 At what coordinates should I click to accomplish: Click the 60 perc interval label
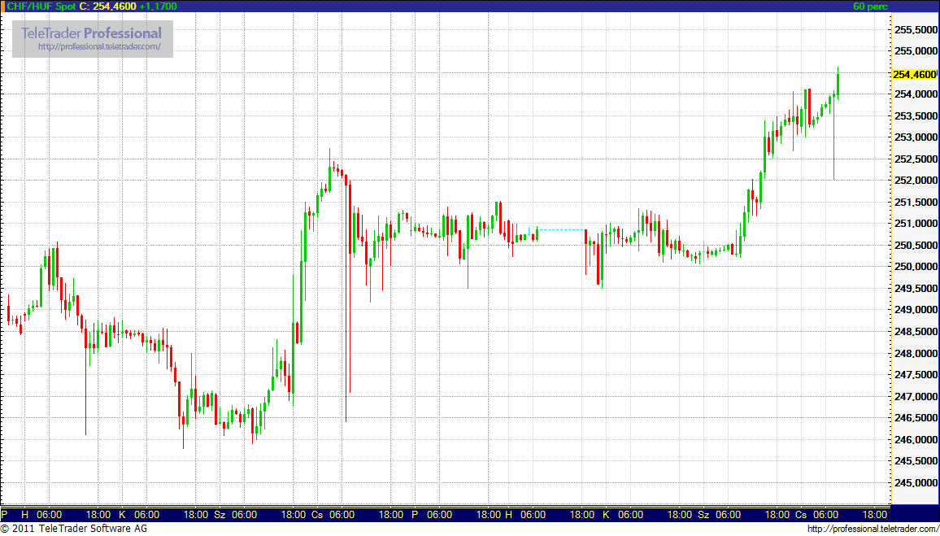[x=870, y=7]
